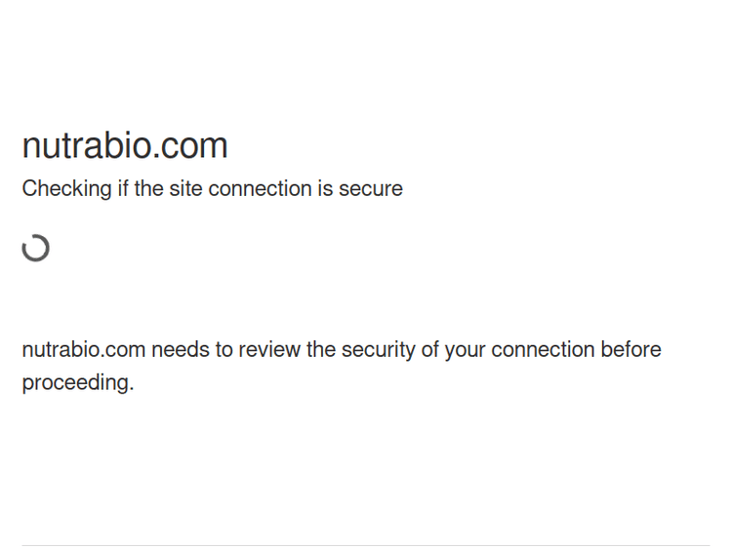Click 'nutrabio.com' at the paragraph start
Image resolution: width=732 pixels, height=549 pixels.
83,350
